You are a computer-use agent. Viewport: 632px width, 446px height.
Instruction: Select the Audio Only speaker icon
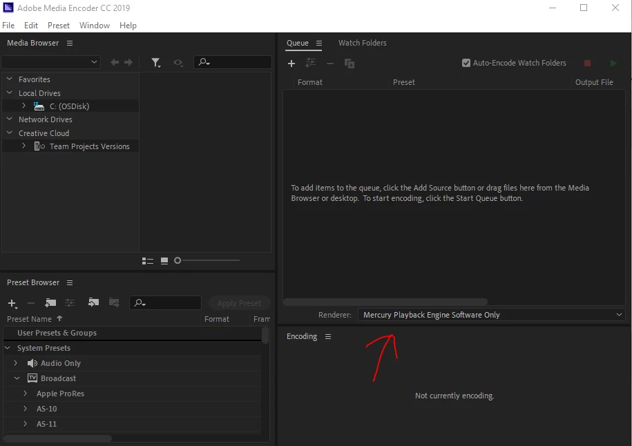tap(32, 363)
